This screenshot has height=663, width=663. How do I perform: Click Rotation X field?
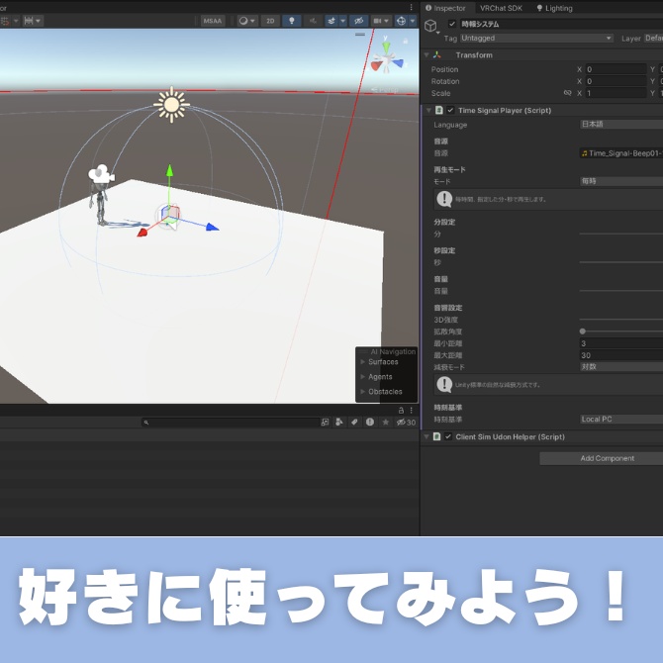point(616,81)
